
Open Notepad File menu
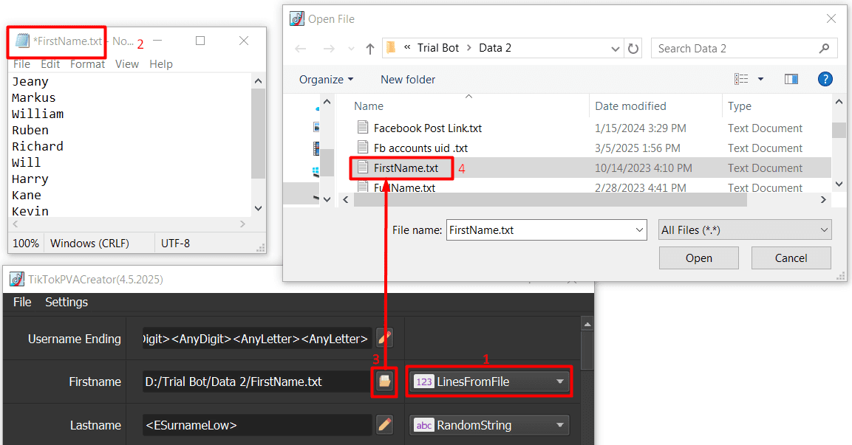pos(21,64)
